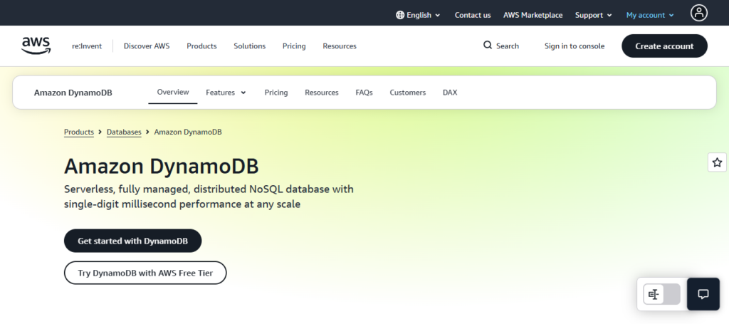Switch to the FAQs tab
This screenshot has width=729, height=324.
click(364, 93)
